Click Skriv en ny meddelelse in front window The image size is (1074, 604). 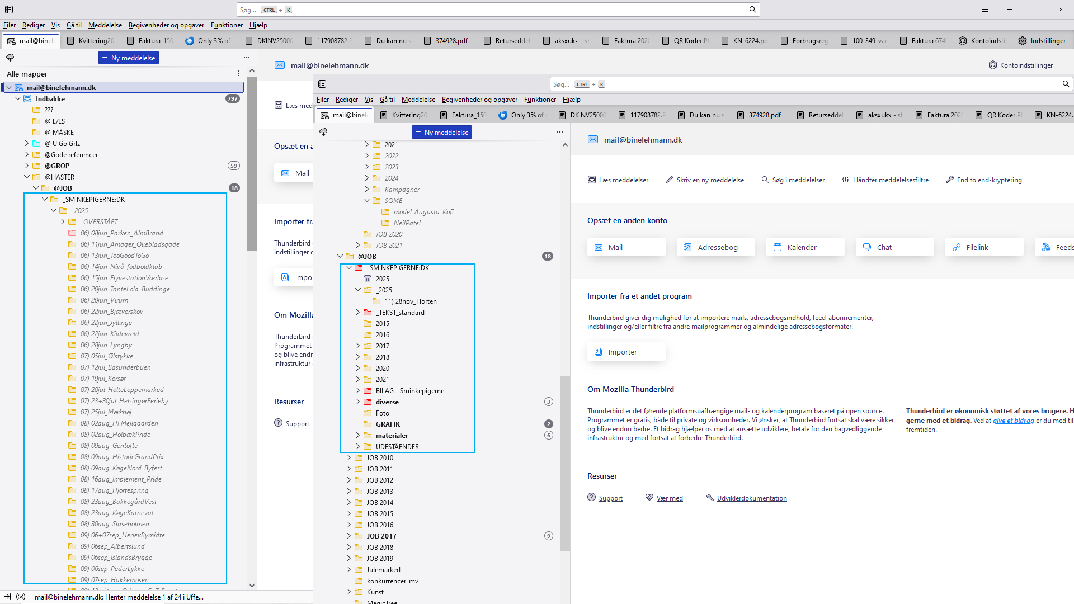[x=705, y=180]
